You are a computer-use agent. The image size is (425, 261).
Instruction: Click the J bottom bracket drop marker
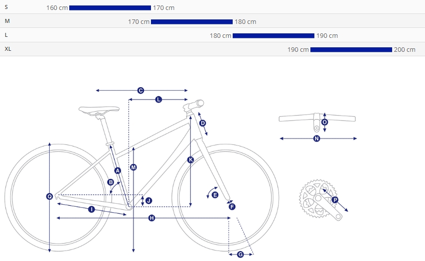point(149,201)
